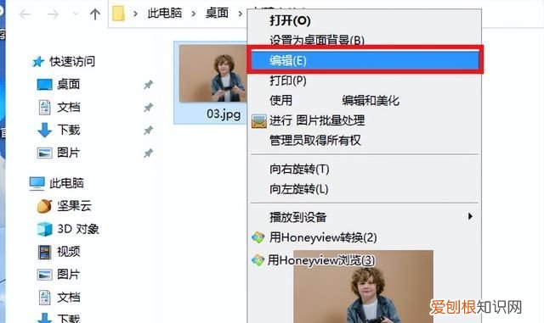This screenshot has width=544, height=323.
Task: Click the 坚果云 nut icon
Action: [44, 206]
